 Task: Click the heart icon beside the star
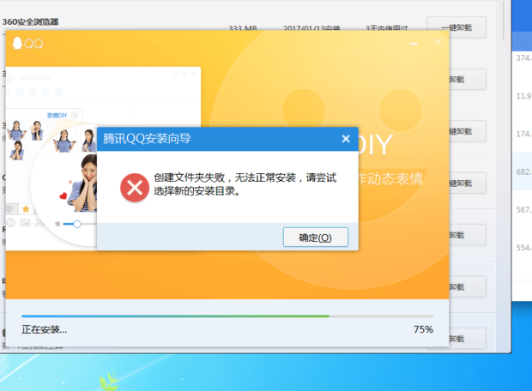9,208
